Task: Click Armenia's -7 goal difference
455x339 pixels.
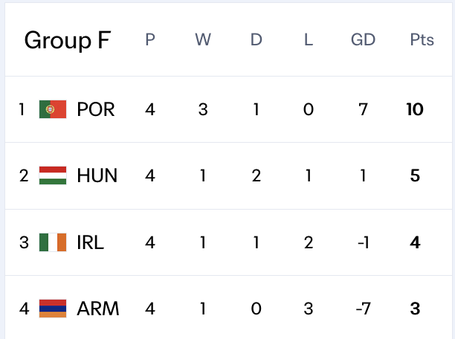Action: pos(363,308)
